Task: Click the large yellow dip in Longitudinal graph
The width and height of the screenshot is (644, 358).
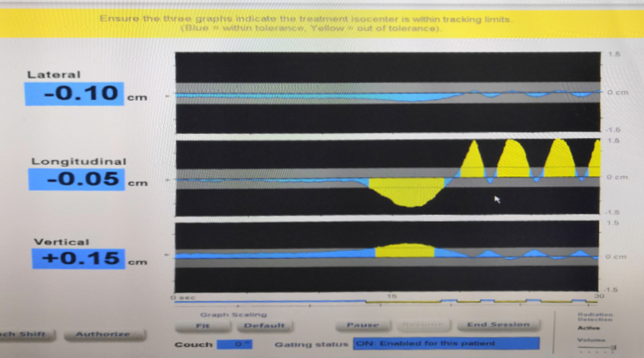Action: point(407,193)
